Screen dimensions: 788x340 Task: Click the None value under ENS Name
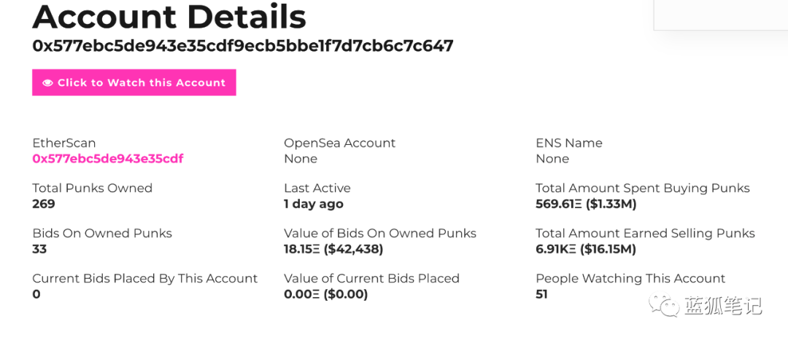click(x=552, y=159)
